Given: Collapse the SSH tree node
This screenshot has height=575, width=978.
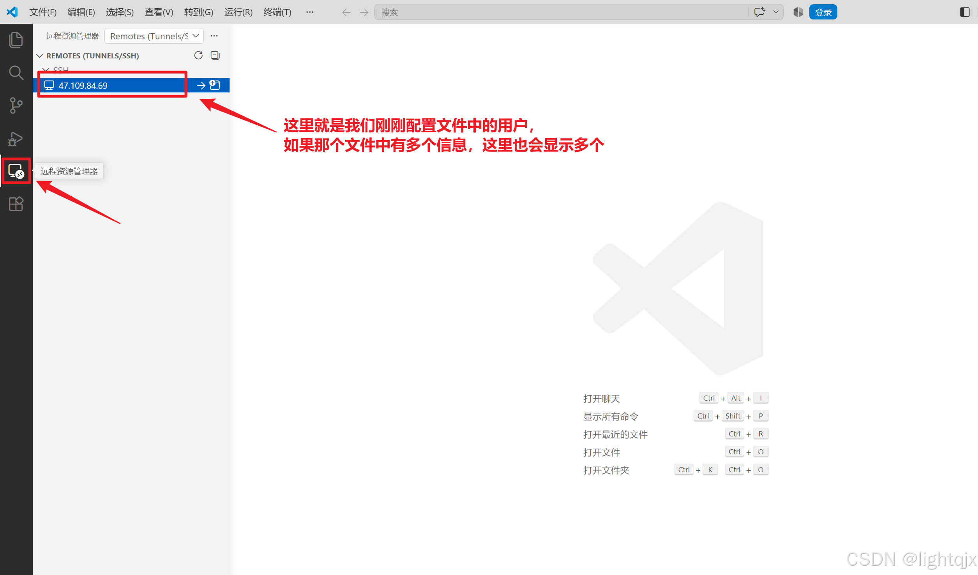Looking at the screenshot, I should coord(46,70).
